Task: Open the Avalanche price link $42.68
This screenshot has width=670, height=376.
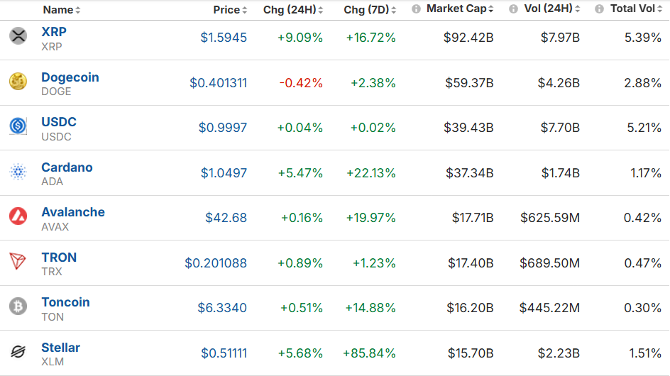Action: tap(226, 218)
